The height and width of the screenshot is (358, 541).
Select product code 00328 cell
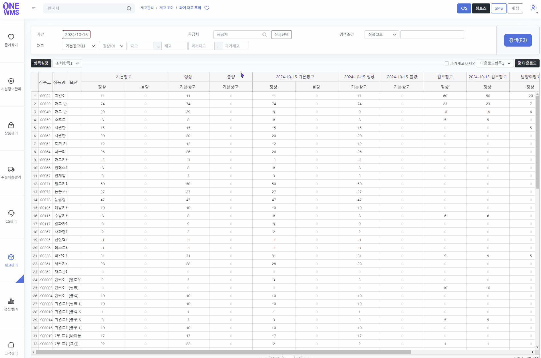click(45, 256)
